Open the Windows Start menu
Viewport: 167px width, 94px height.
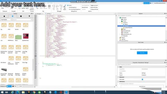pos(2,92)
